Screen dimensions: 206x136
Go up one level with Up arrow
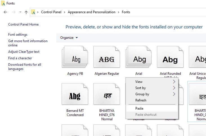(26, 12)
